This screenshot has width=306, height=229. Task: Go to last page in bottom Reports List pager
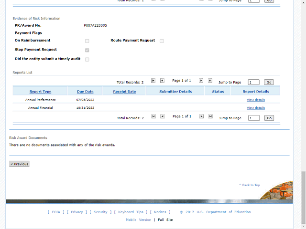click(x=210, y=116)
